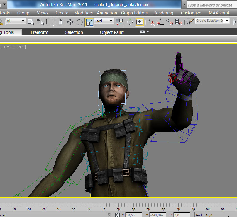
Task: Activate Select and Rotate tool
Action: click(79, 21)
